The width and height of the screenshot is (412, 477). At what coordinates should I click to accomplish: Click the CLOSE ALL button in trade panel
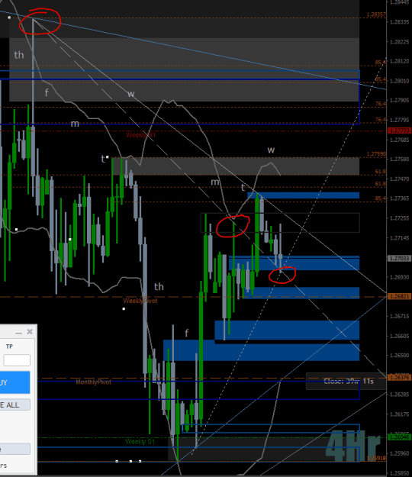point(15,405)
